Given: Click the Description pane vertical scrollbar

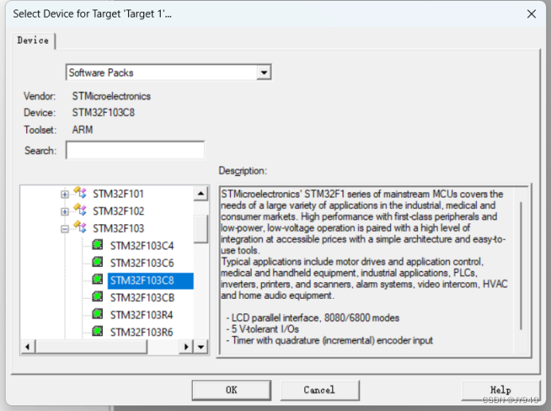Looking at the screenshot, I should pos(521,266).
